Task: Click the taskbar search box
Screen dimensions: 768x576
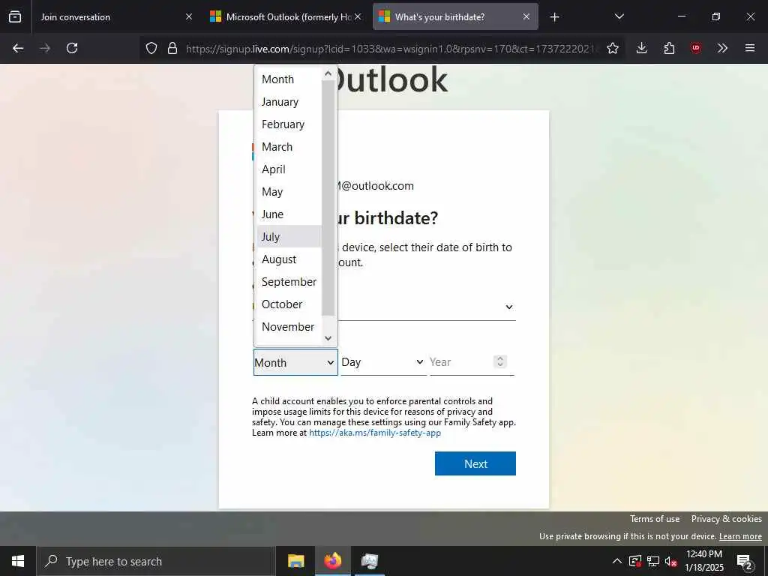Action: click(156, 561)
